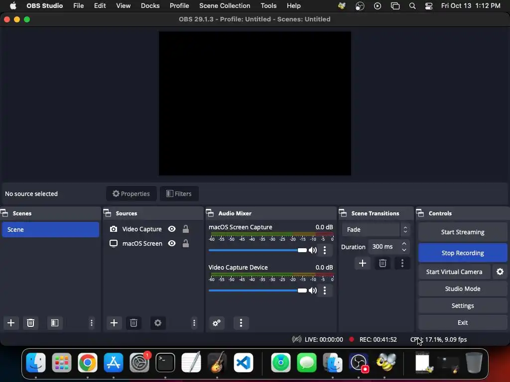The image size is (510, 382).
Task: Adjust Video Capture Device volume slider
Action: tap(257, 290)
